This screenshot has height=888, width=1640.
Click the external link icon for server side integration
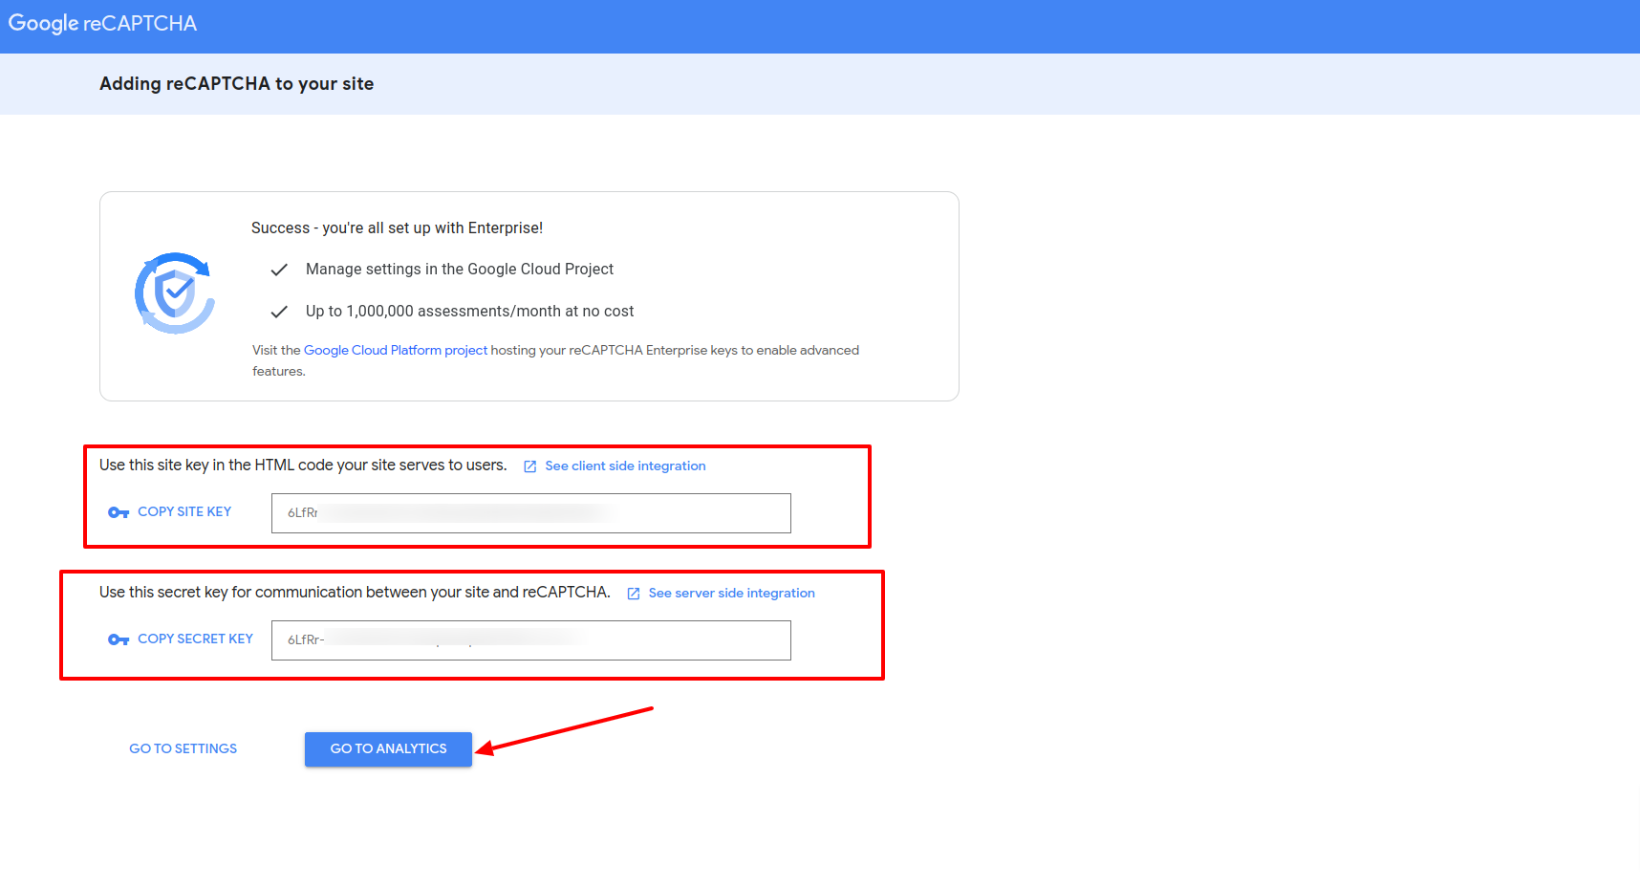tap(634, 594)
